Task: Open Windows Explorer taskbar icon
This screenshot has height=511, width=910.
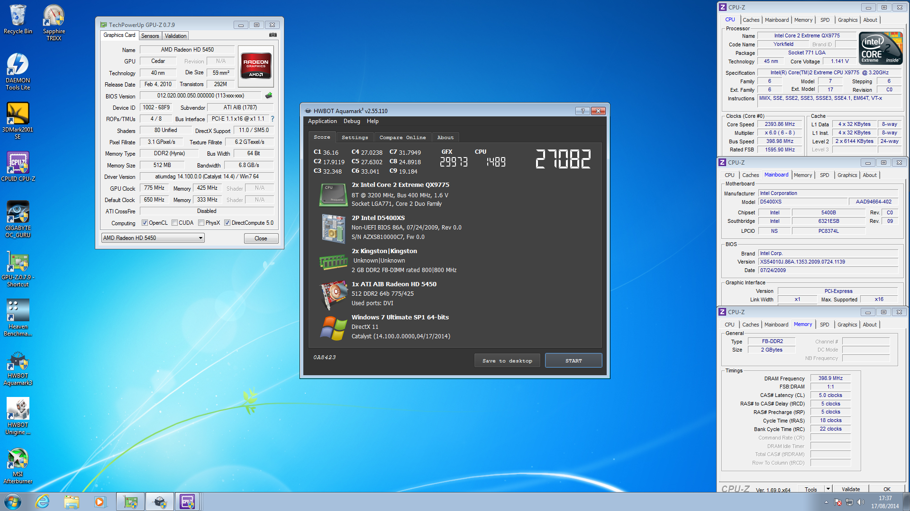Action: click(72, 502)
